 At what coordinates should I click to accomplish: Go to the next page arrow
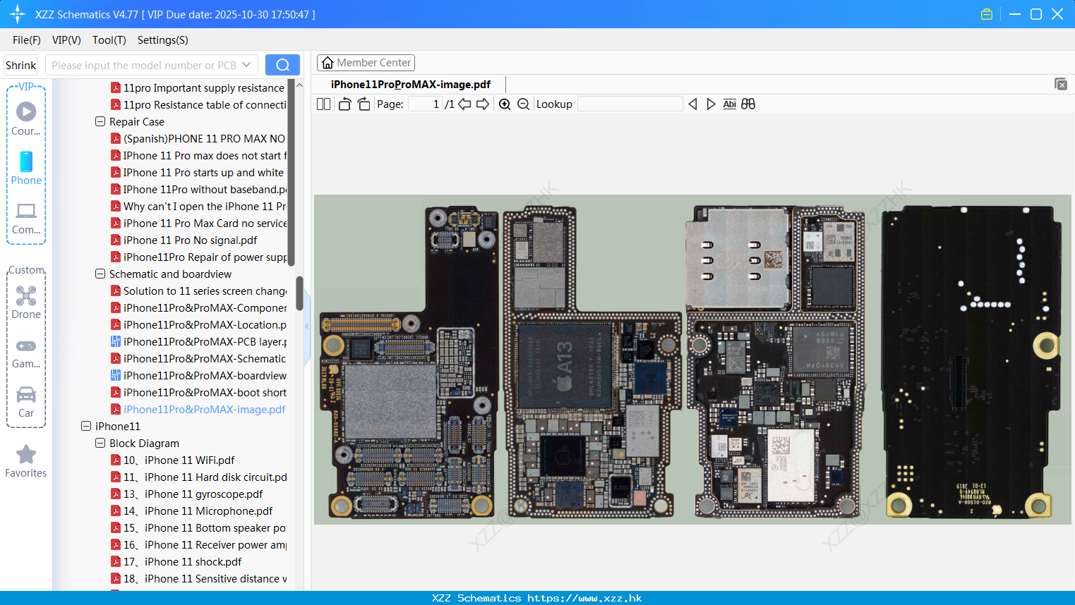(x=483, y=104)
